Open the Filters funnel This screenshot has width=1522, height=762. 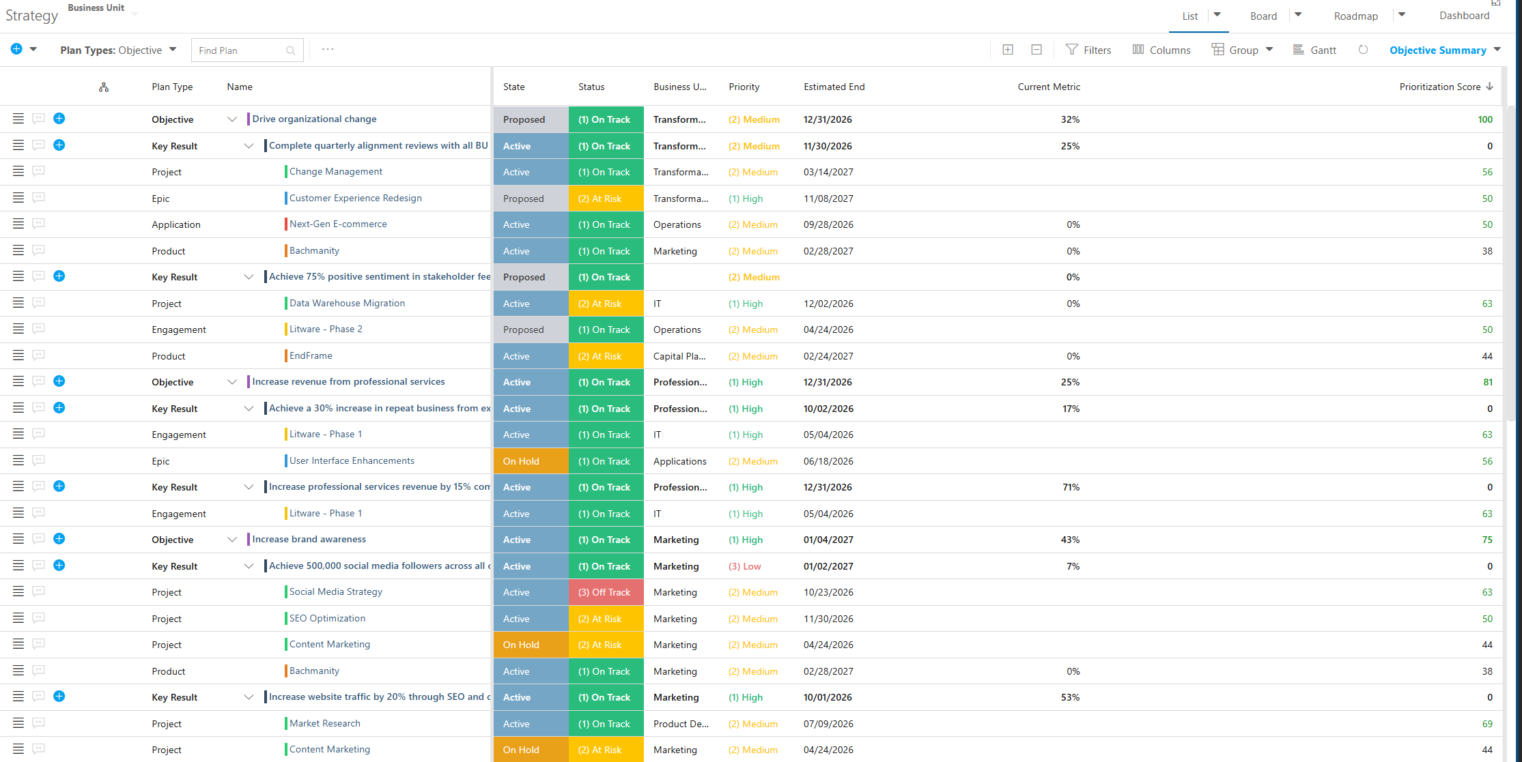(1088, 50)
